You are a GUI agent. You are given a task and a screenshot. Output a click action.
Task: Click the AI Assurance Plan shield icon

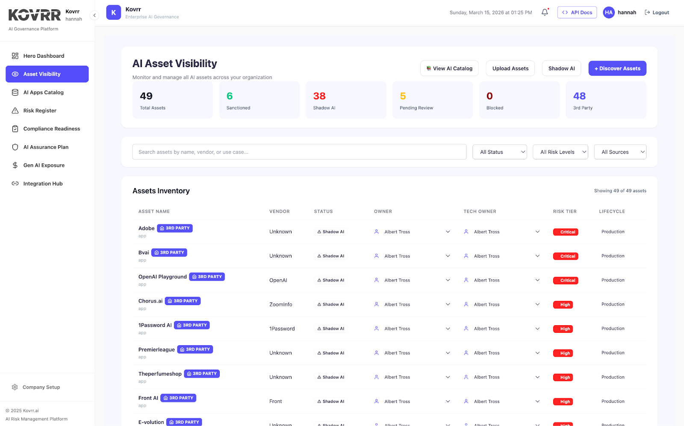coord(15,147)
